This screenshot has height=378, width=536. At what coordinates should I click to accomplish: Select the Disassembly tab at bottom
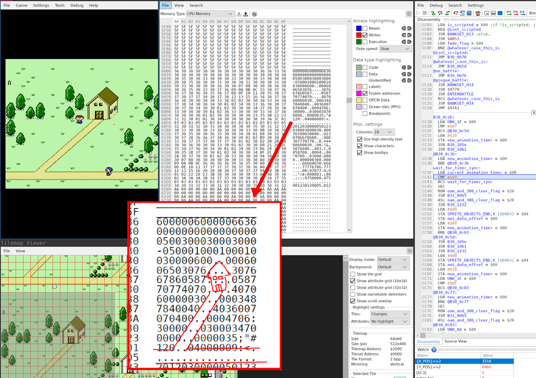click(428, 341)
